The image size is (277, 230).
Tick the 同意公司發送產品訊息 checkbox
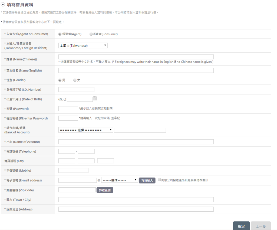(159, 180)
